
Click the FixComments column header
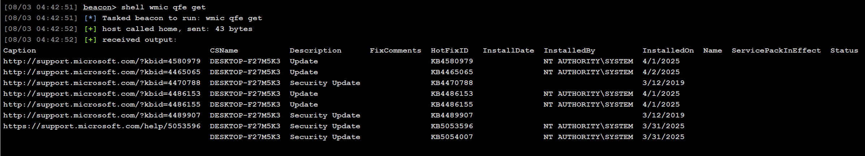(x=395, y=50)
